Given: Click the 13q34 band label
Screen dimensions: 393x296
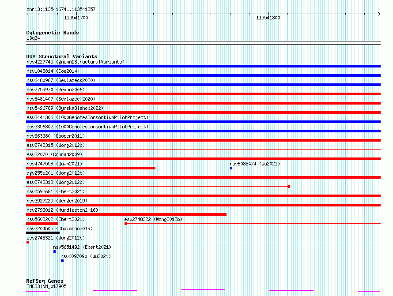Looking at the screenshot, I should 33,38.
